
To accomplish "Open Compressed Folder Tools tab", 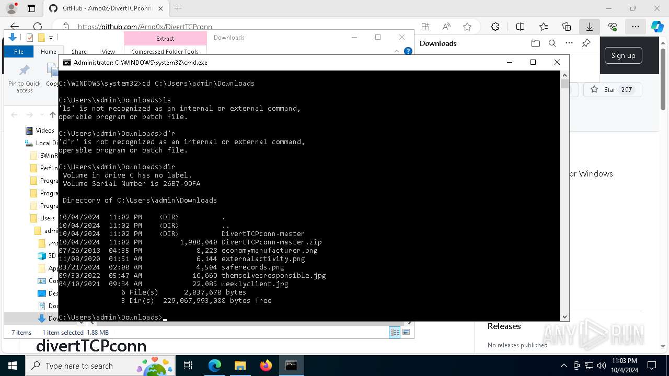I will click(165, 52).
